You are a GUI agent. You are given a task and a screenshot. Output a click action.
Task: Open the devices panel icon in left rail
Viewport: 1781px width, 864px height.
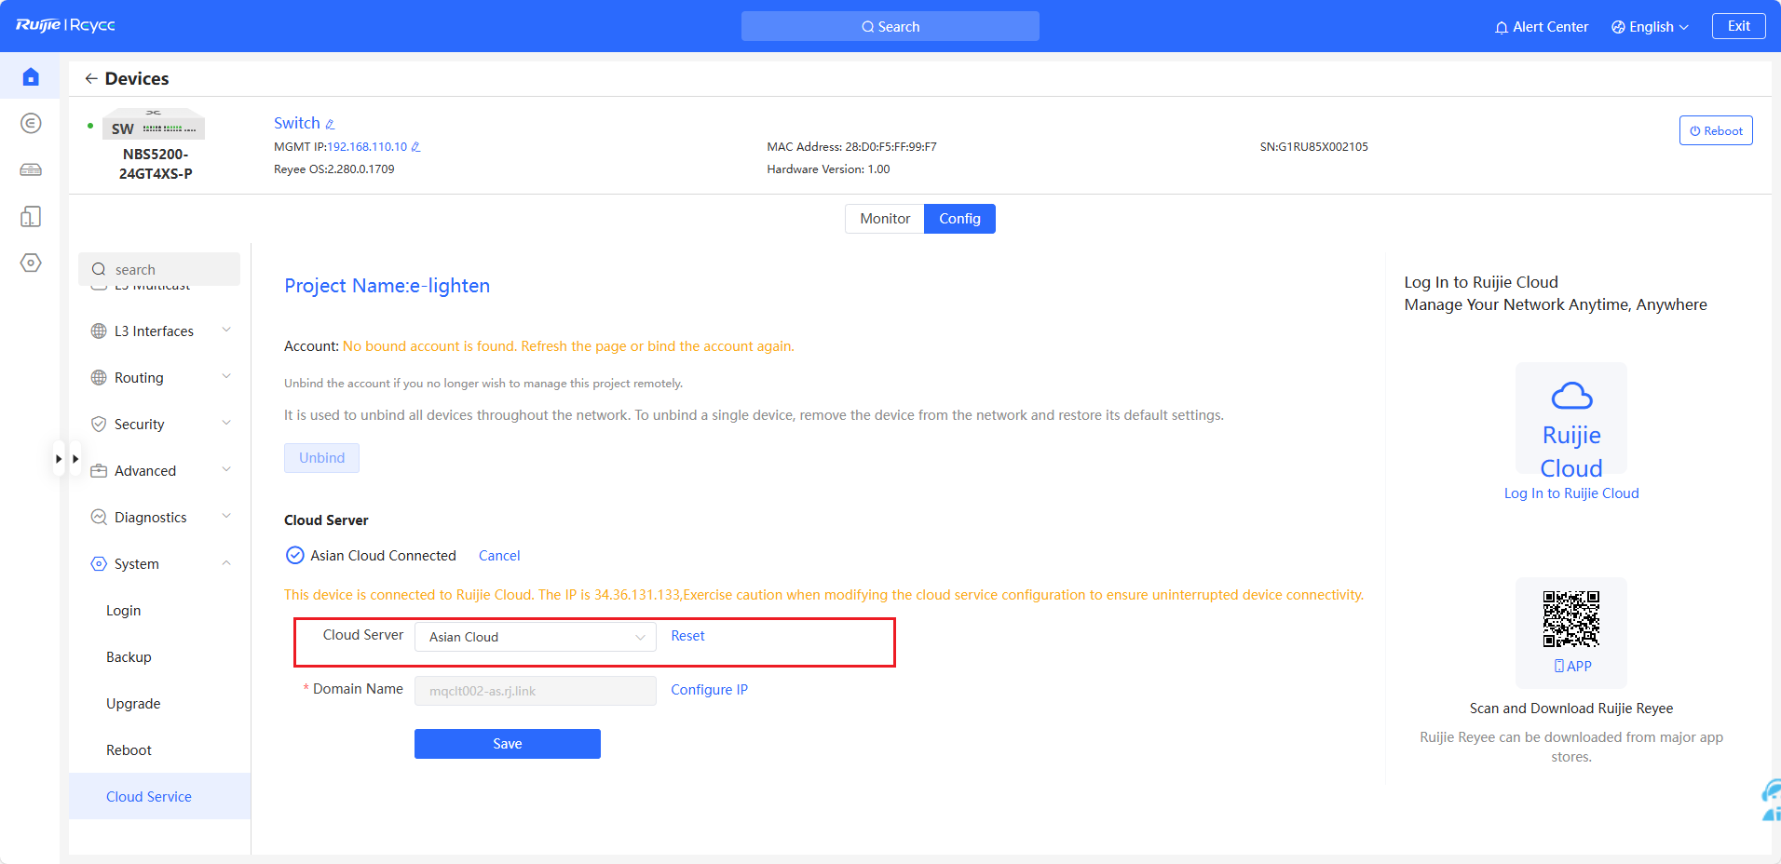click(31, 217)
